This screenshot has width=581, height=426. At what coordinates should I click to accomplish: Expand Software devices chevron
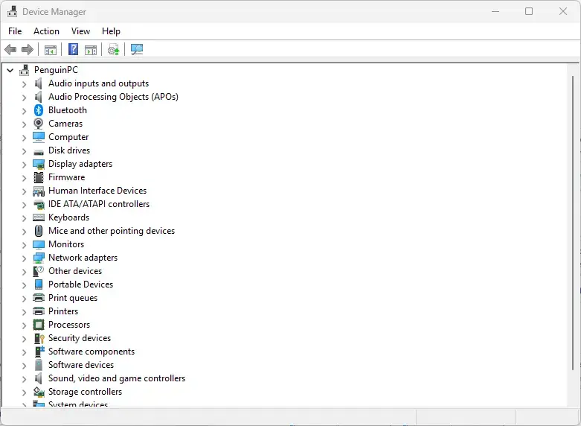(24, 366)
